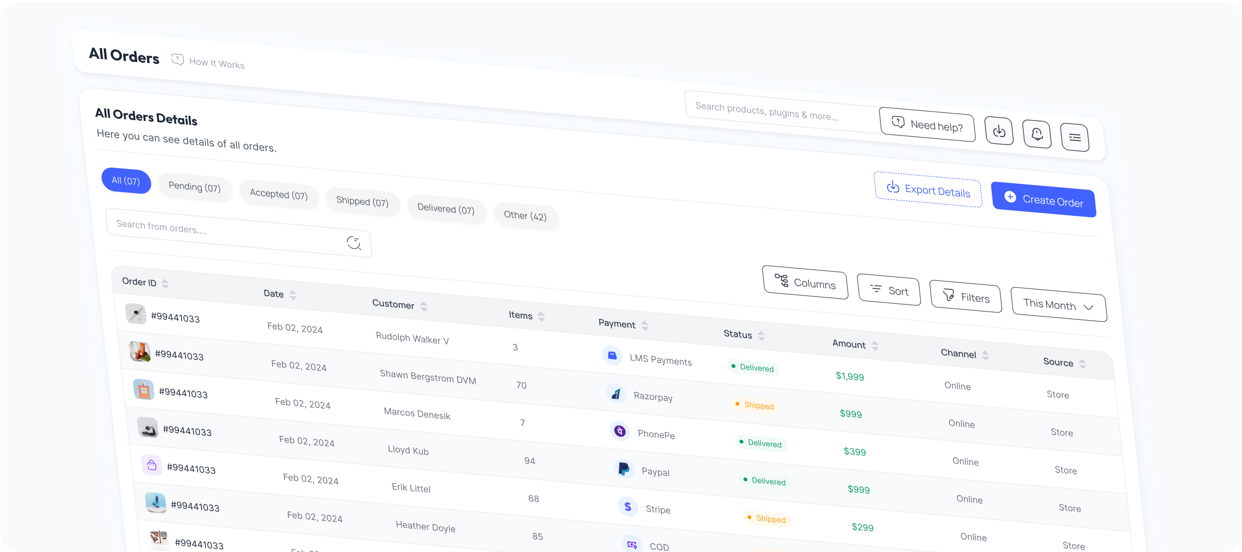Image resolution: width=1242 pixels, height=552 pixels.
Task: Click the first order product thumbnail
Action: pyautogui.click(x=136, y=313)
